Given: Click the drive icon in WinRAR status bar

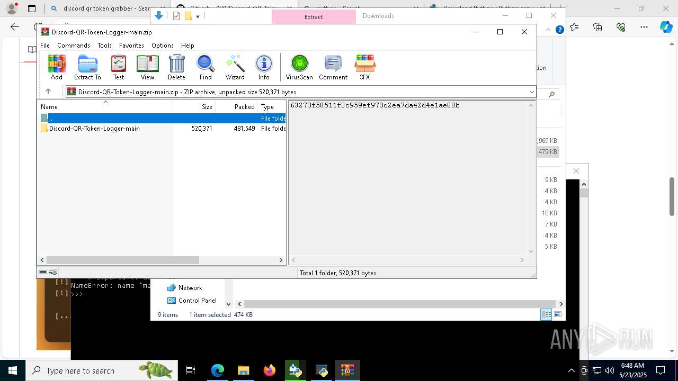Looking at the screenshot, I should click(x=43, y=272).
